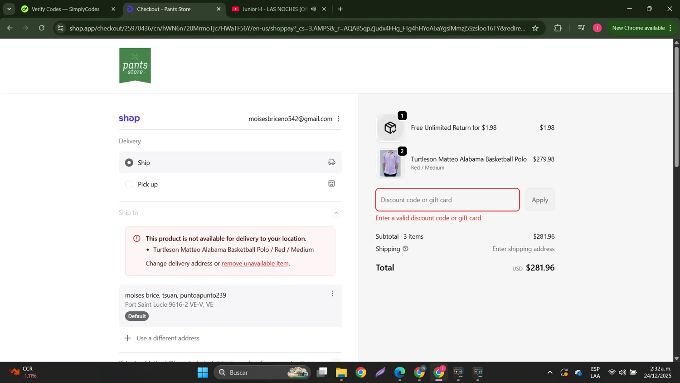
Task: Click the taskbar Buscar search box
Action: (x=262, y=373)
